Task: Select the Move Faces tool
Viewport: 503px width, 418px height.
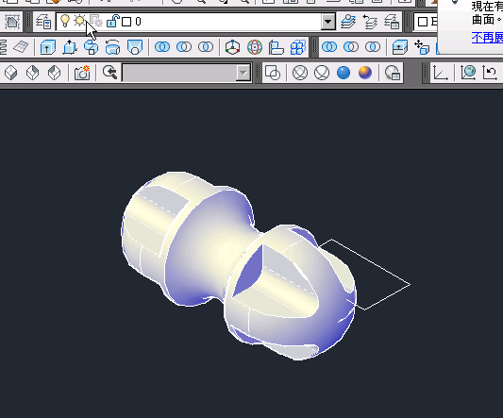Action: [422, 47]
